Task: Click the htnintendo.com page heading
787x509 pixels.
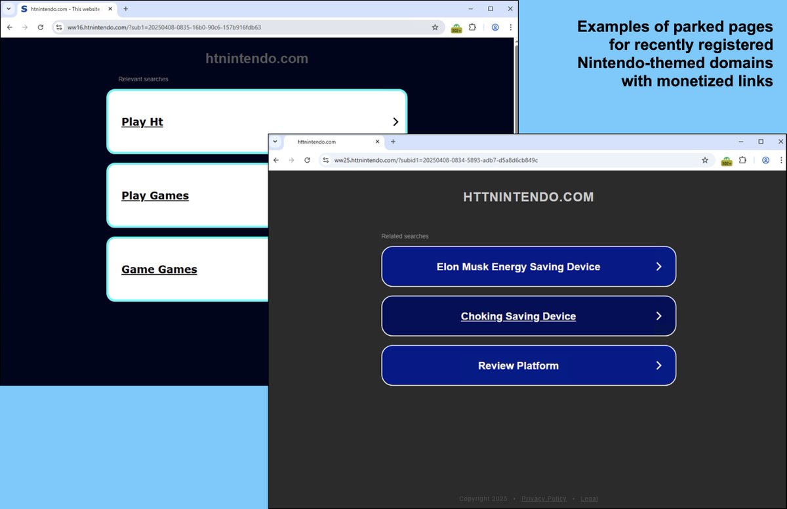Action: [x=256, y=58]
